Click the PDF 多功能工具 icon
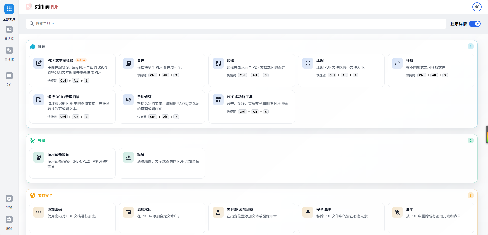The width and height of the screenshot is (488, 235). (218, 100)
